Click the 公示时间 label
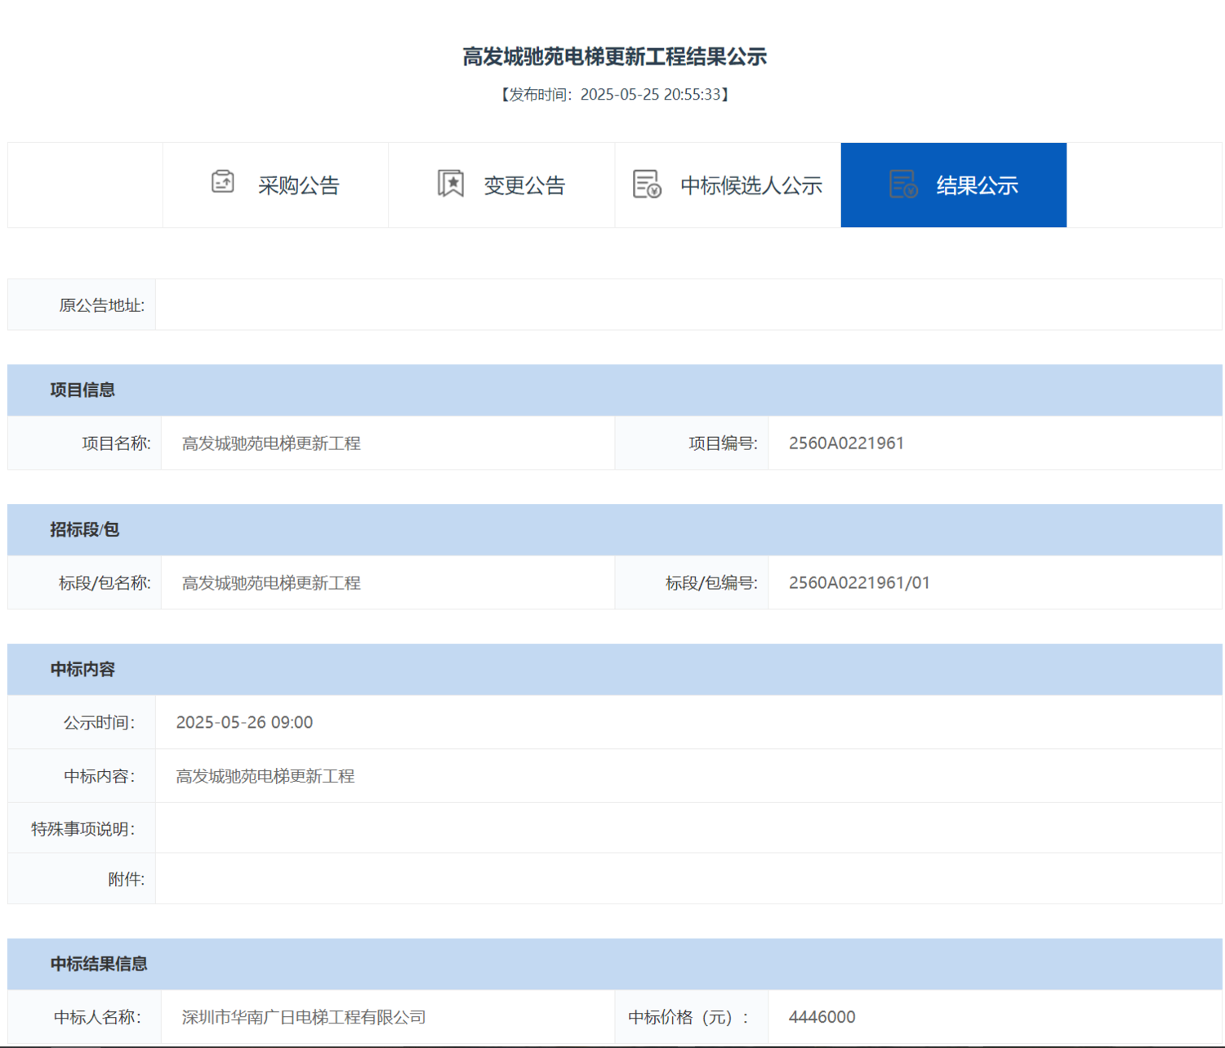This screenshot has height=1048, width=1225. [x=99, y=723]
